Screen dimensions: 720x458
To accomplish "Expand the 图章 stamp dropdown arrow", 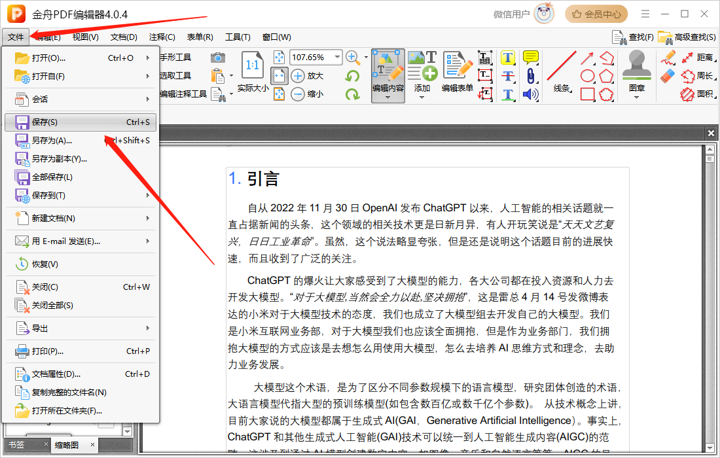I will [x=636, y=97].
